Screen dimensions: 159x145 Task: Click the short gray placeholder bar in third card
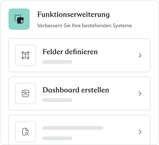57,138
